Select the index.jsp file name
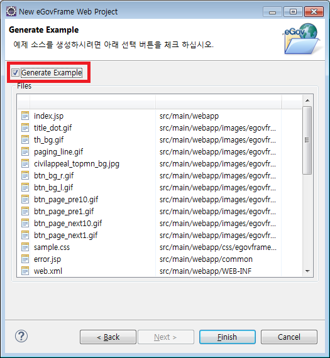 (x=48, y=116)
